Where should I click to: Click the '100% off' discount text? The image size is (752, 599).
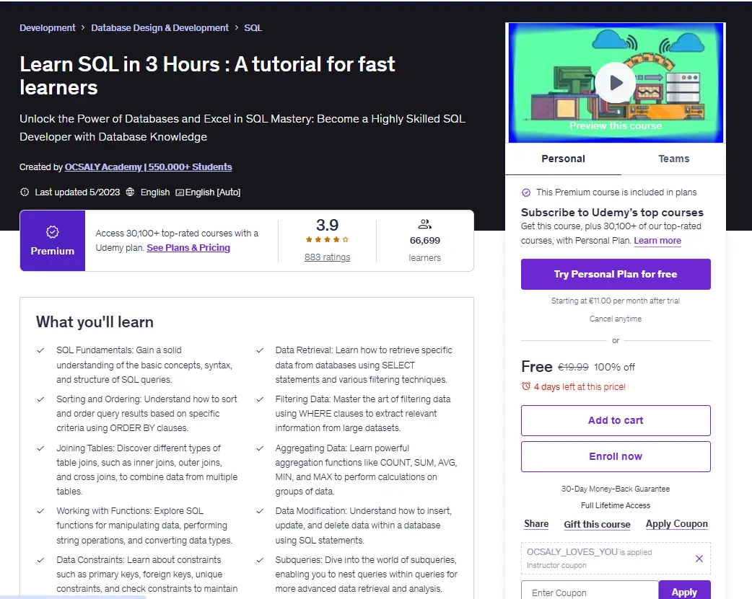click(x=614, y=367)
